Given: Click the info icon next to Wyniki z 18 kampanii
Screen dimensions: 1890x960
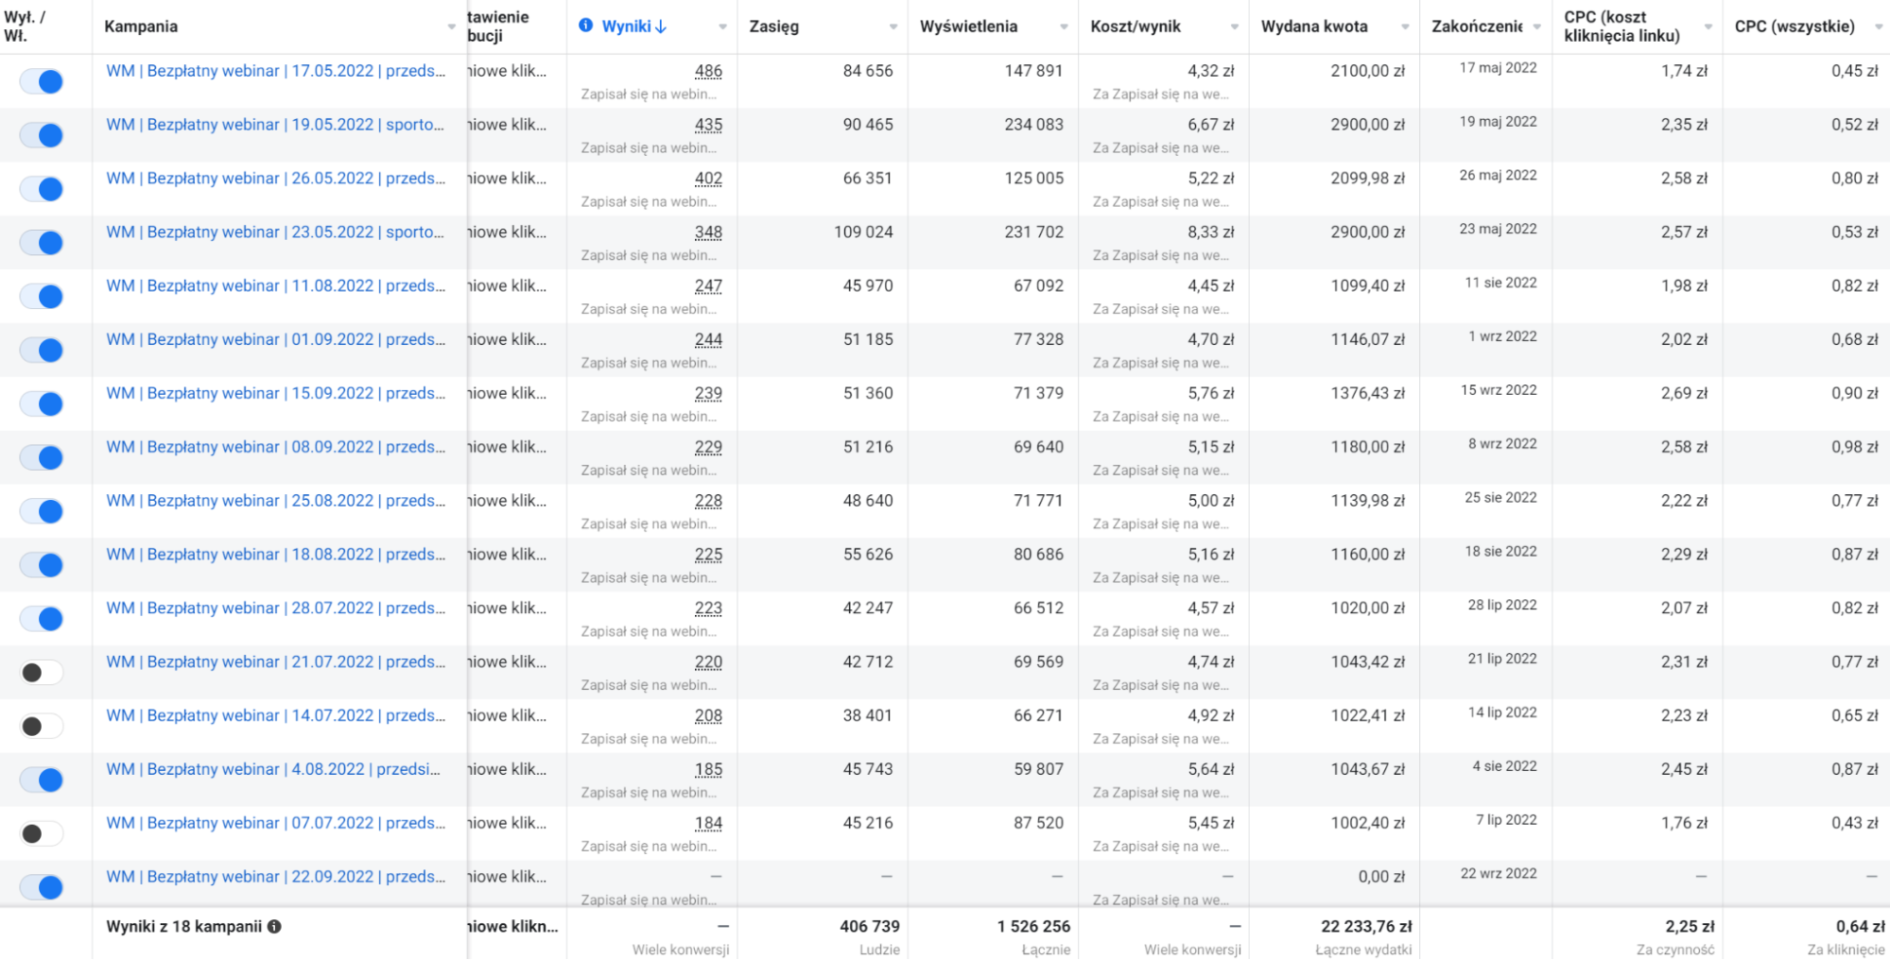Looking at the screenshot, I should (x=274, y=926).
